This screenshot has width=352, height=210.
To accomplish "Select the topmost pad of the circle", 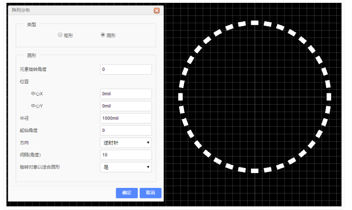I will tap(255, 23).
